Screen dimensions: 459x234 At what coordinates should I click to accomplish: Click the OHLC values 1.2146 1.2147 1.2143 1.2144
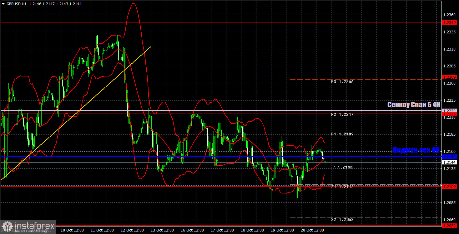(55, 4)
